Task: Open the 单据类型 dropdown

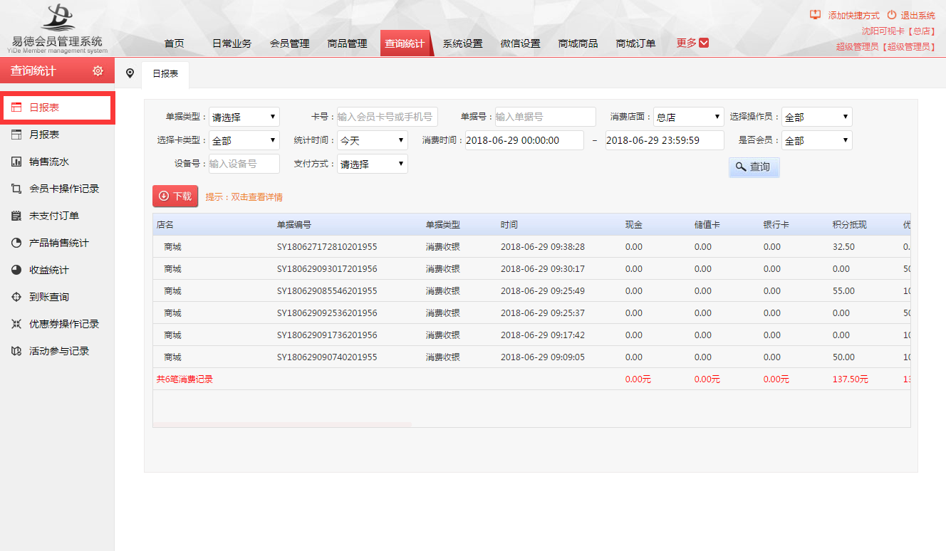Action: (x=244, y=117)
